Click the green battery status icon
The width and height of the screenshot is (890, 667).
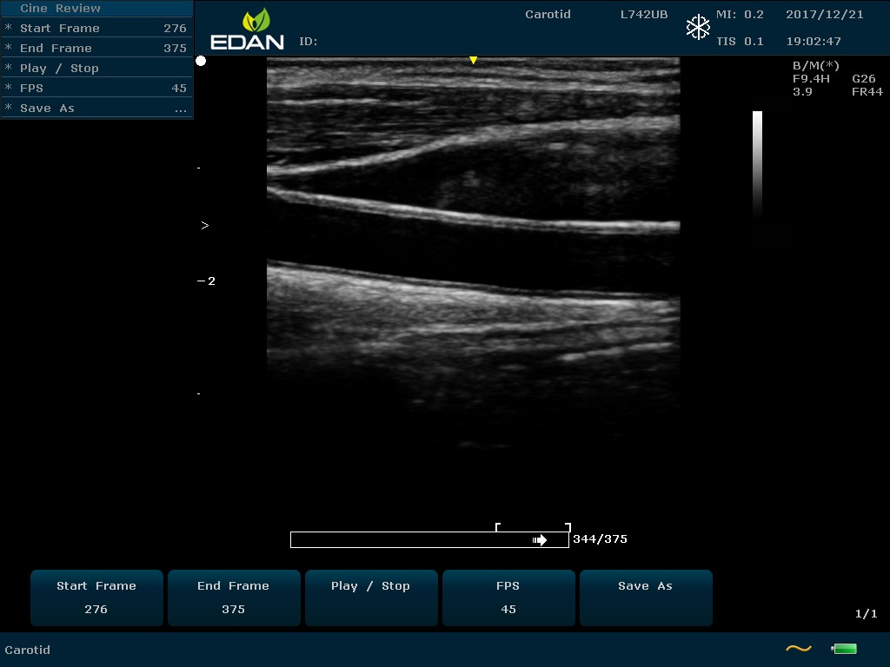click(844, 649)
